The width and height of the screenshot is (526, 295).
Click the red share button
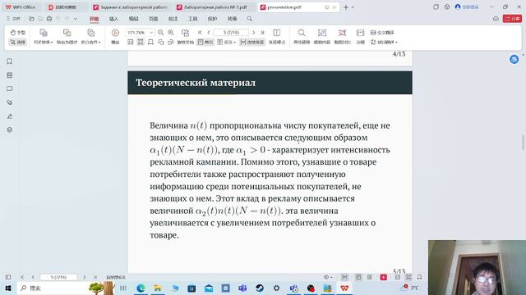(512, 19)
